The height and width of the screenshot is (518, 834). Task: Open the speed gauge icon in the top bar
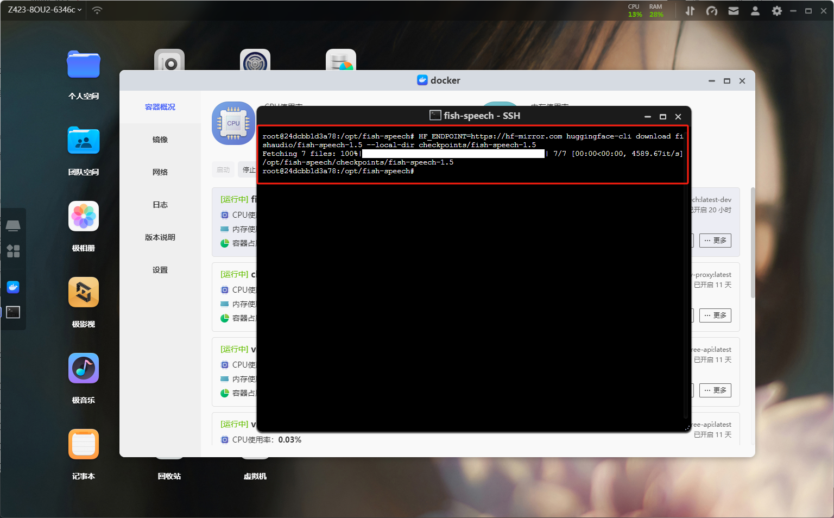tap(712, 10)
